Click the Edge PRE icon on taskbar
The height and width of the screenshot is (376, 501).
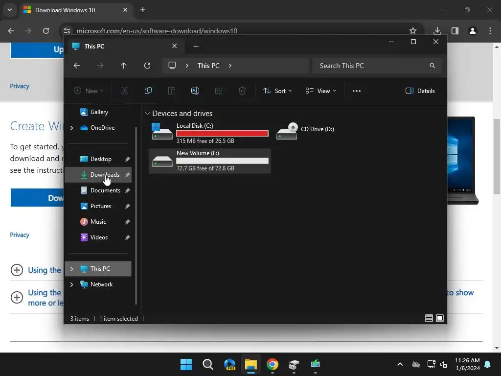coord(229,364)
